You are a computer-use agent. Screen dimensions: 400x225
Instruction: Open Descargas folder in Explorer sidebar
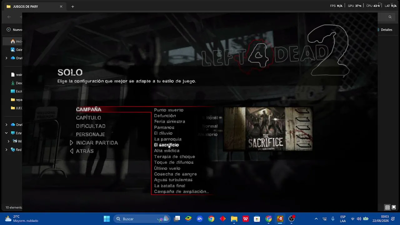pyautogui.click(x=16, y=83)
